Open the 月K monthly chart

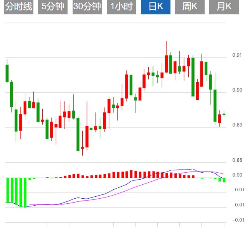coord(224,7)
